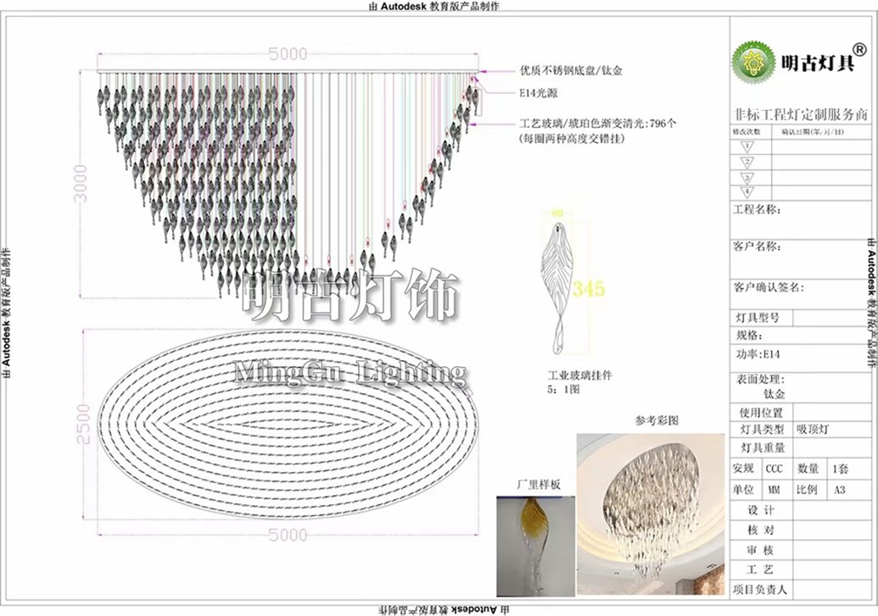Image resolution: width=878 pixels, height=616 pixels.
Task: Click the 厂里样板 caption
Action: [538, 485]
